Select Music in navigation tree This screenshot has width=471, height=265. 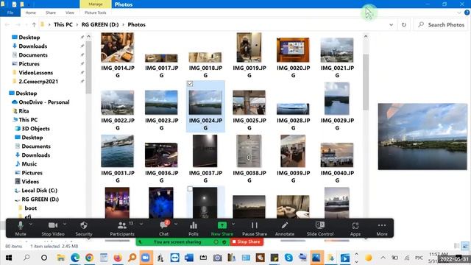pyautogui.click(x=29, y=163)
